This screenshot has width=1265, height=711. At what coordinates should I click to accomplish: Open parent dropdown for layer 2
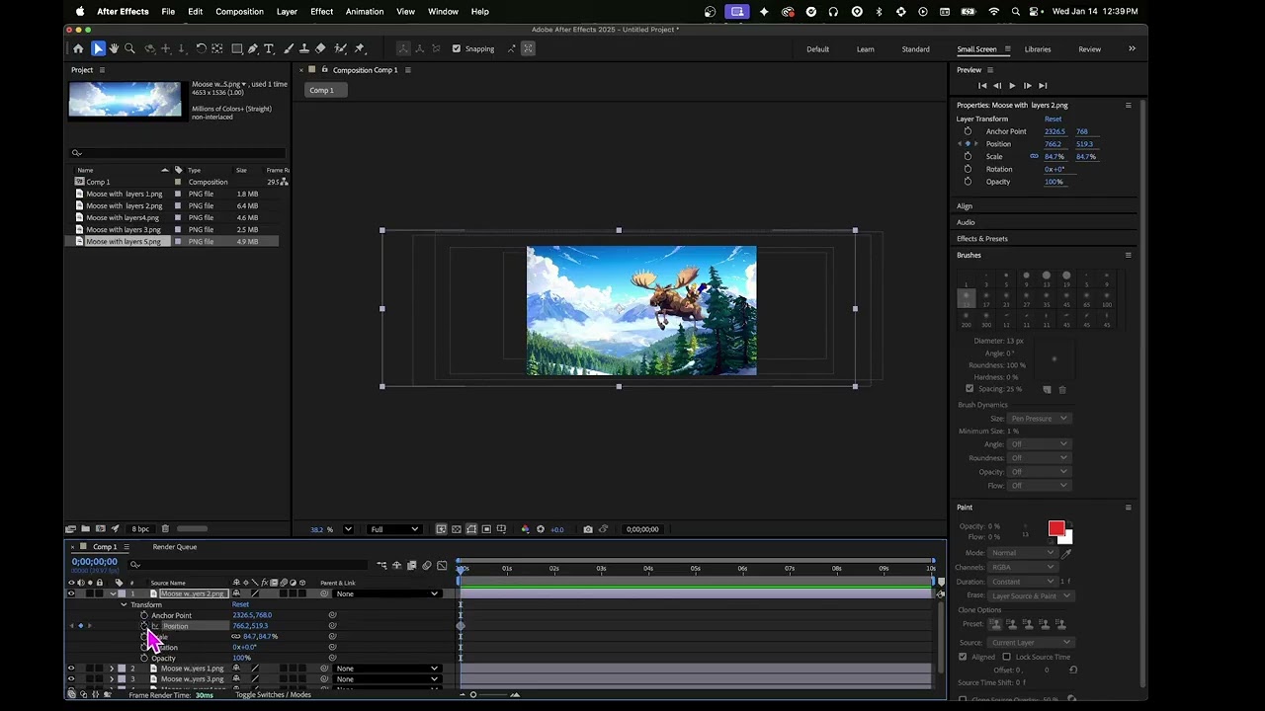point(387,669)
